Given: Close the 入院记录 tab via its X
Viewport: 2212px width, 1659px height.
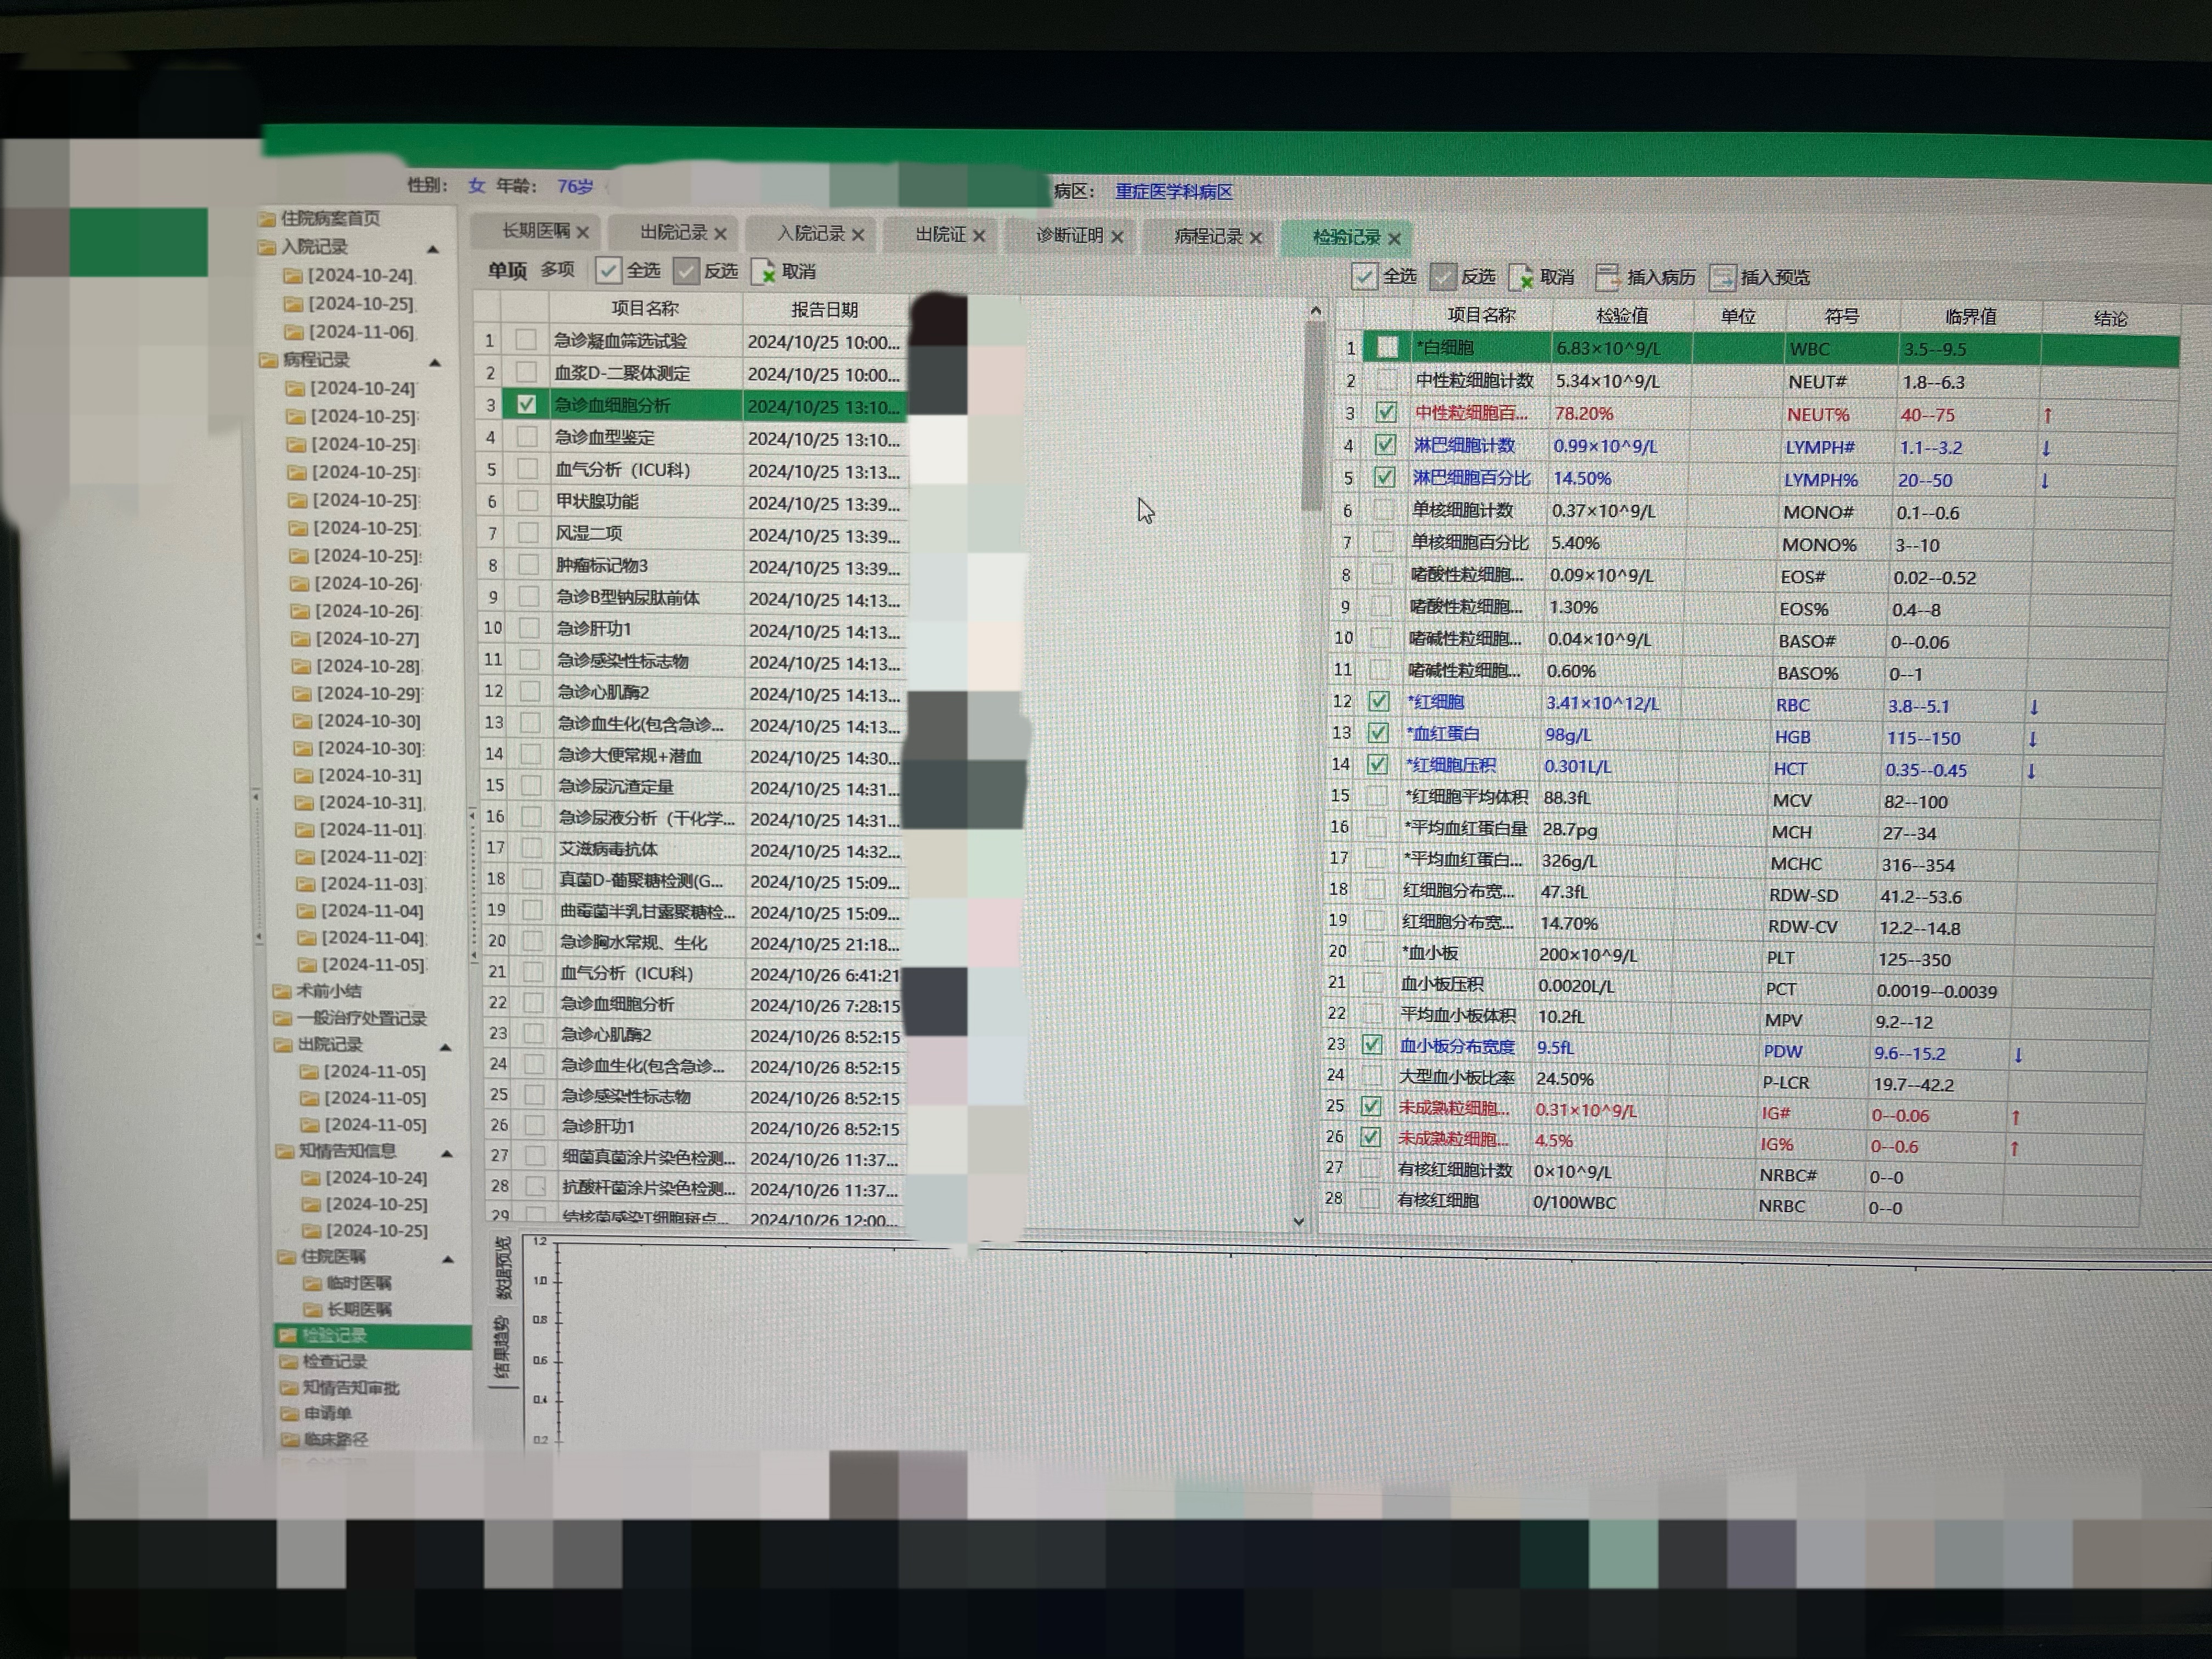Looking at the screenshot, I should [x=858, y=235].
